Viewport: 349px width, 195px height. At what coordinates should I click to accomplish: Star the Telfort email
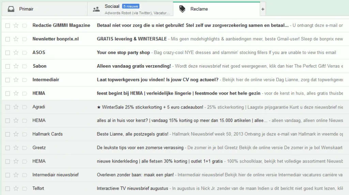(x=16, y=189)
